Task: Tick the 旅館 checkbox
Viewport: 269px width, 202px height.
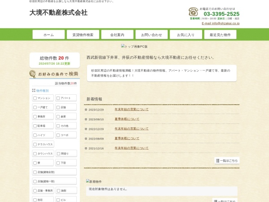Action: coord(58,191)
